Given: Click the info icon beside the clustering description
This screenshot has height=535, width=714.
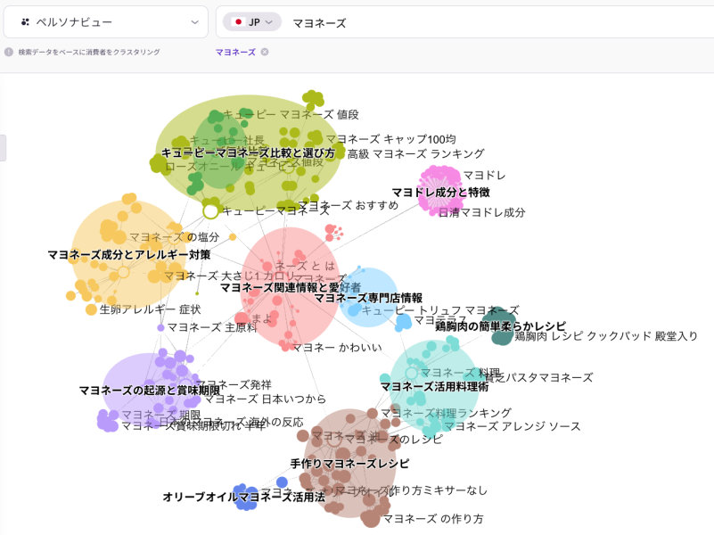Looking at the screenshot, I should click(x=11, y=53).
